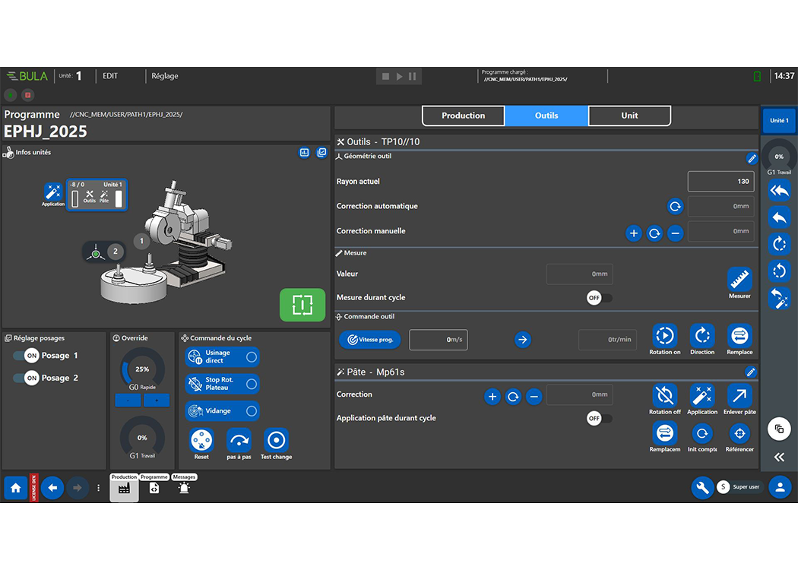798x570 pixels.
Task: Click the Direction icon for tool
Action: (x=701, y=335)
